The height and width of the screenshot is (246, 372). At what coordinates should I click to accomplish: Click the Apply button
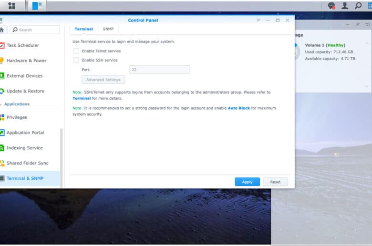pyautogui.click(x=247, y=182)
